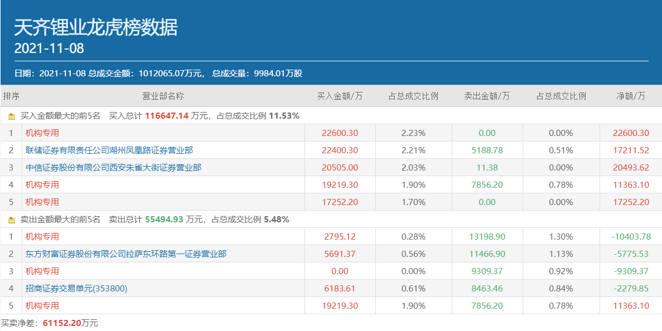Click 机构专用 in the row with net -9309.37
This screenshot has width=662, height=331.
coord(42,271)
